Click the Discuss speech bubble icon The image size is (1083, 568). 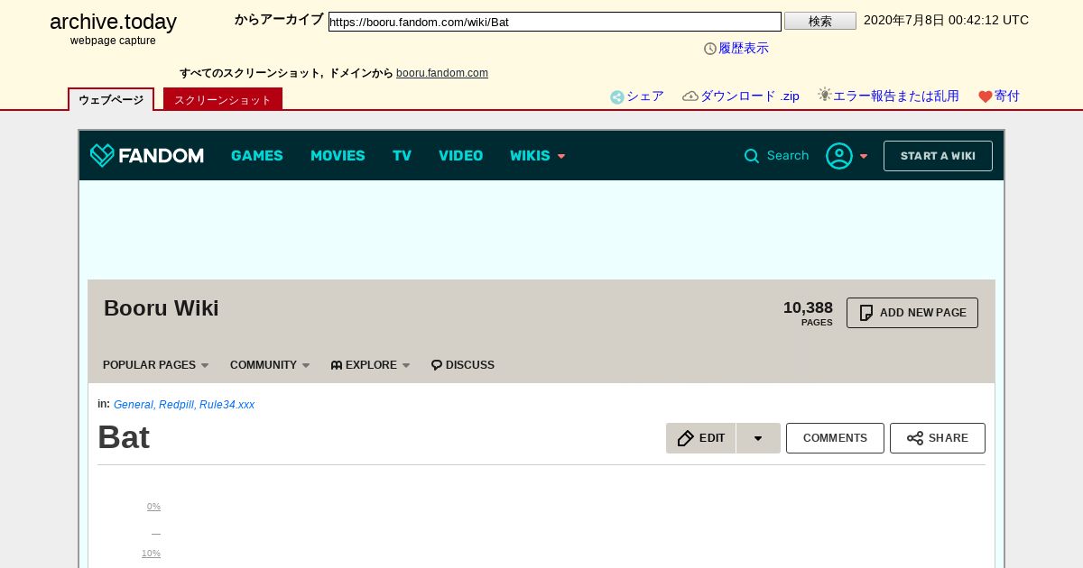coord(437,365)
